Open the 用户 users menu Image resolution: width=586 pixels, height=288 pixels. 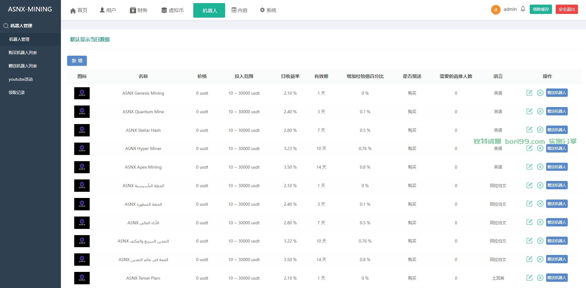click(108, 11)
